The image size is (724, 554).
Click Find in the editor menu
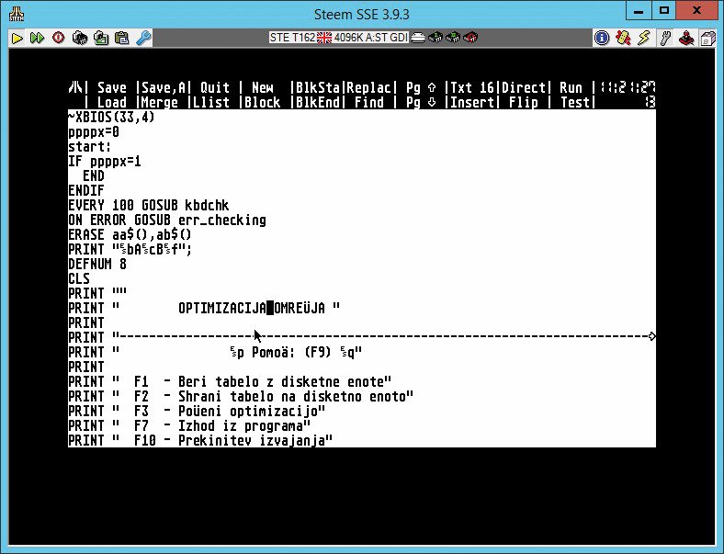click(369, 102)
